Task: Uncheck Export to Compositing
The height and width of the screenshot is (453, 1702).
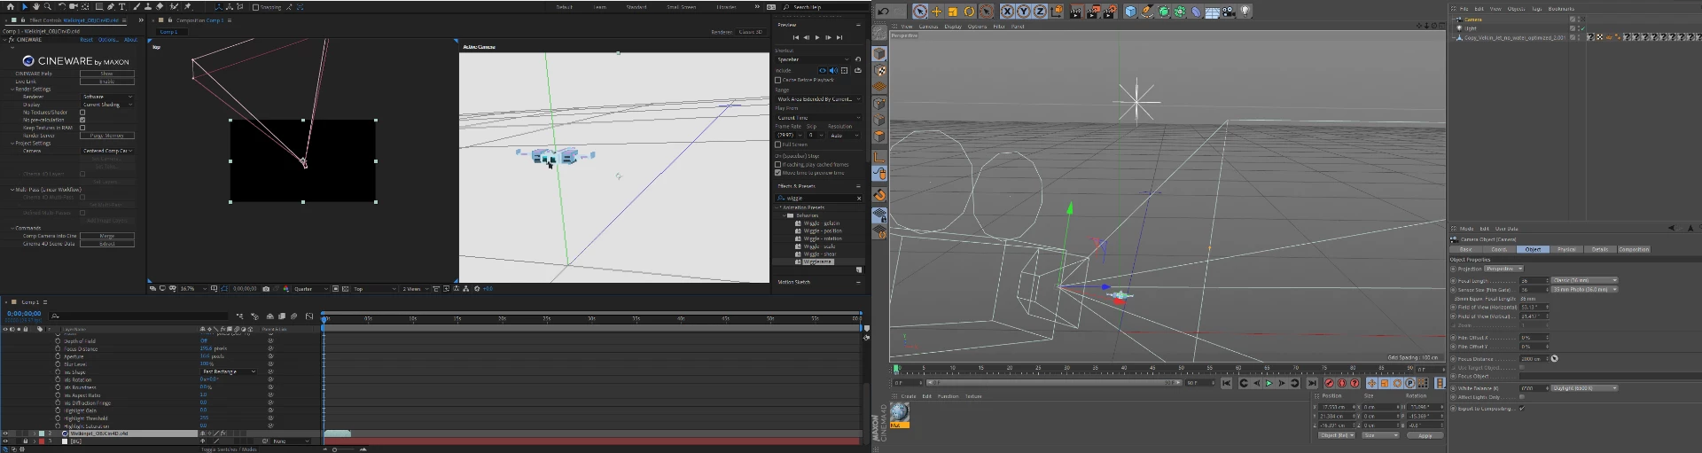Action: pos(1521,409)
